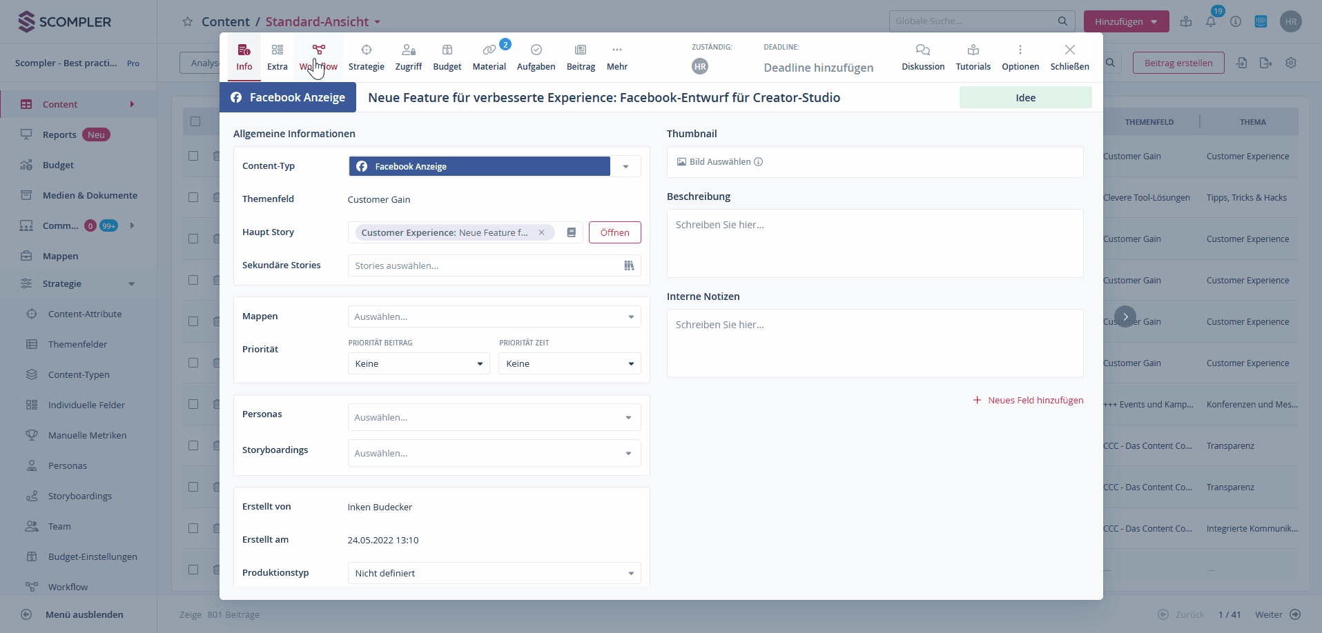Viewport: 1322px width, 633px height.
Task: Click into the Beschreibung text area
Action: coord(874,243)
